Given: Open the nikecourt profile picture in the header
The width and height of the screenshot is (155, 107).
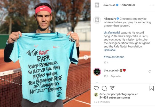Looking at the screenshot, I should (x=97, y=5).
